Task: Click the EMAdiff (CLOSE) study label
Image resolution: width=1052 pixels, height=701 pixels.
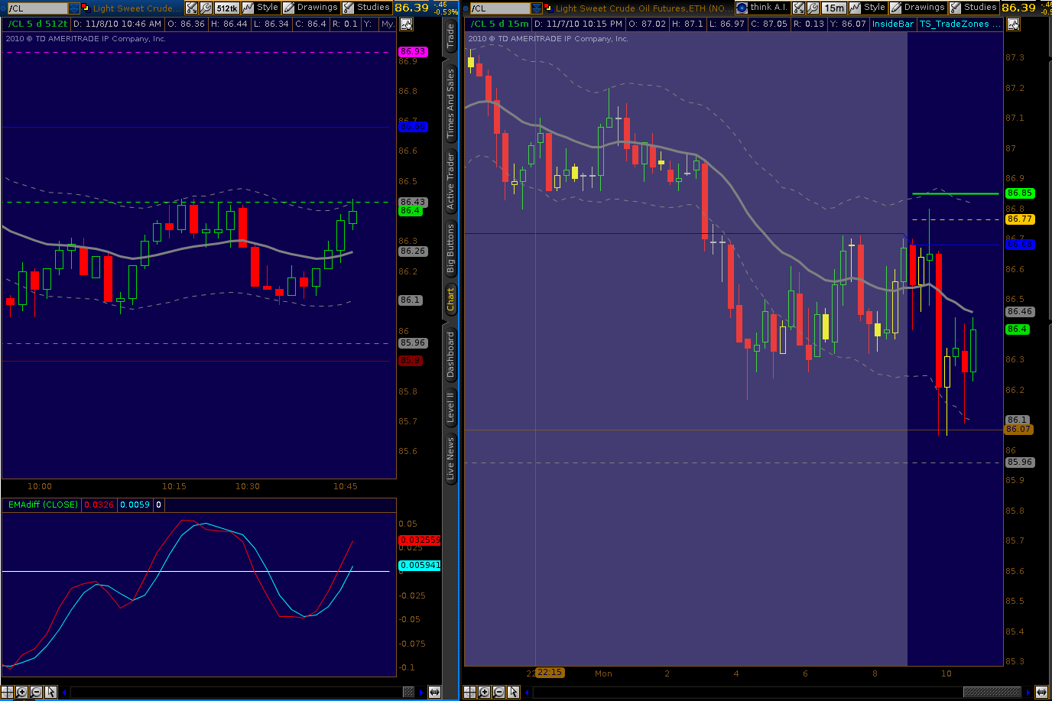Action: [x=43, y=505]
